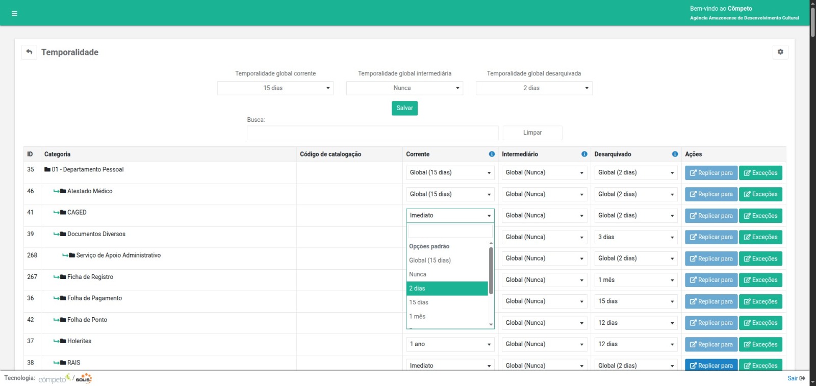The height and width of the screenshot is (386, 816).
Task: Expand the Temporalidade global intermediária dropdown
Action: [x=404, y=88]
